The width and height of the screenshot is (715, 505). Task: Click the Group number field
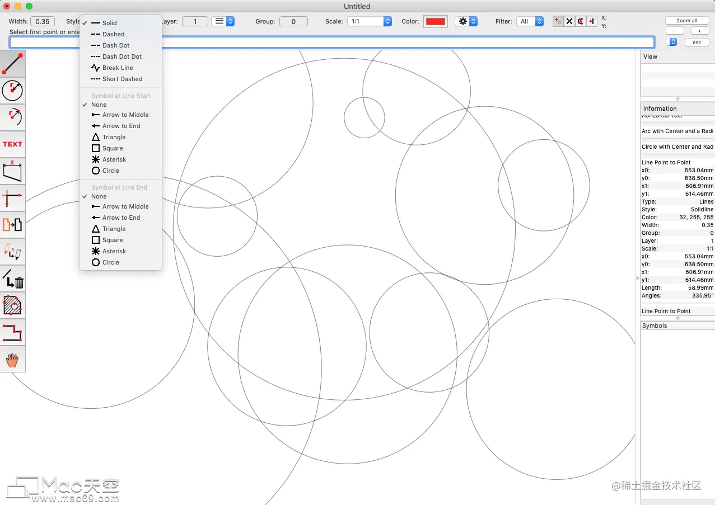293,21
